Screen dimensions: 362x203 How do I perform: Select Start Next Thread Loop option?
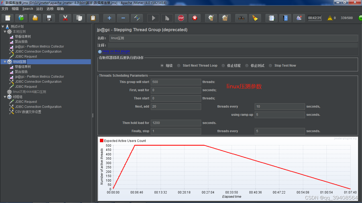tap(179, 66)
